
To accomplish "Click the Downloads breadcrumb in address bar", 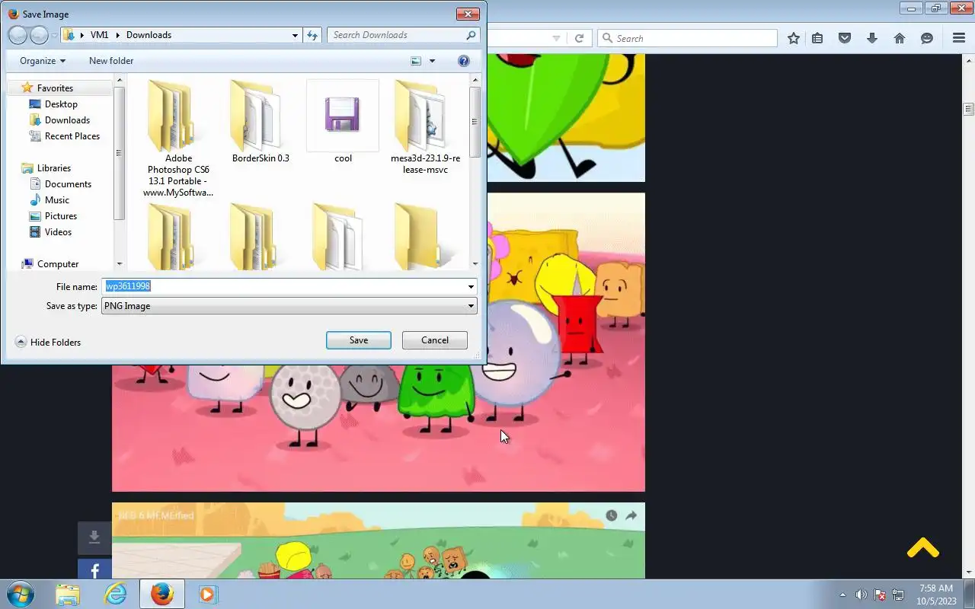I will [149, 35].
